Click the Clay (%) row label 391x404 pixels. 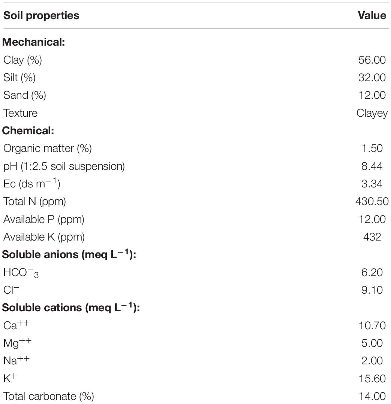click(x=23, y=60)
